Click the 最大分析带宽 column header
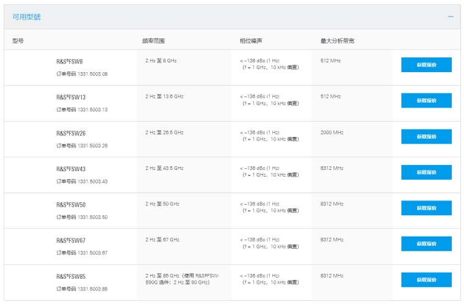 [x=337, y=41]
